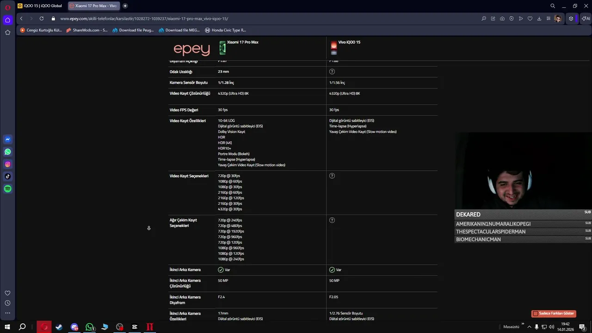The width and height of the screenshot is (592, 333).
Task: Add page to bookmarks heart in toolbar
Action: pos(530,18)
